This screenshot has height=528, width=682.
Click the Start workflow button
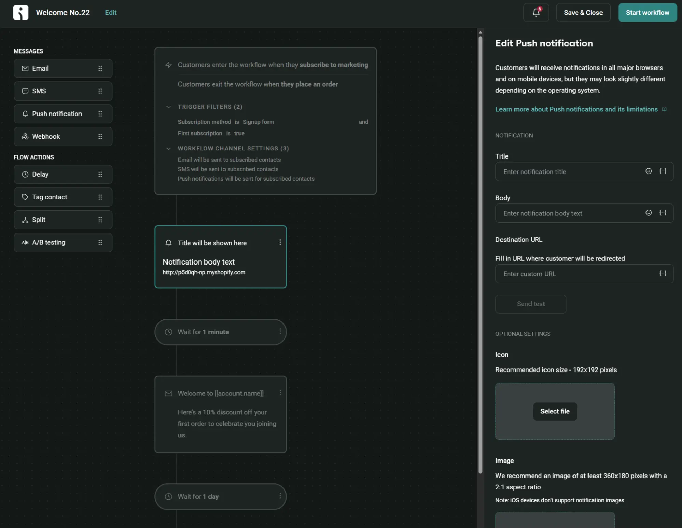648,13
